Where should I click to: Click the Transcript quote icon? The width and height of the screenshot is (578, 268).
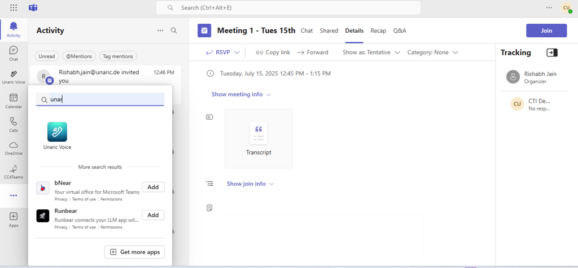click(x=259, y=133)
